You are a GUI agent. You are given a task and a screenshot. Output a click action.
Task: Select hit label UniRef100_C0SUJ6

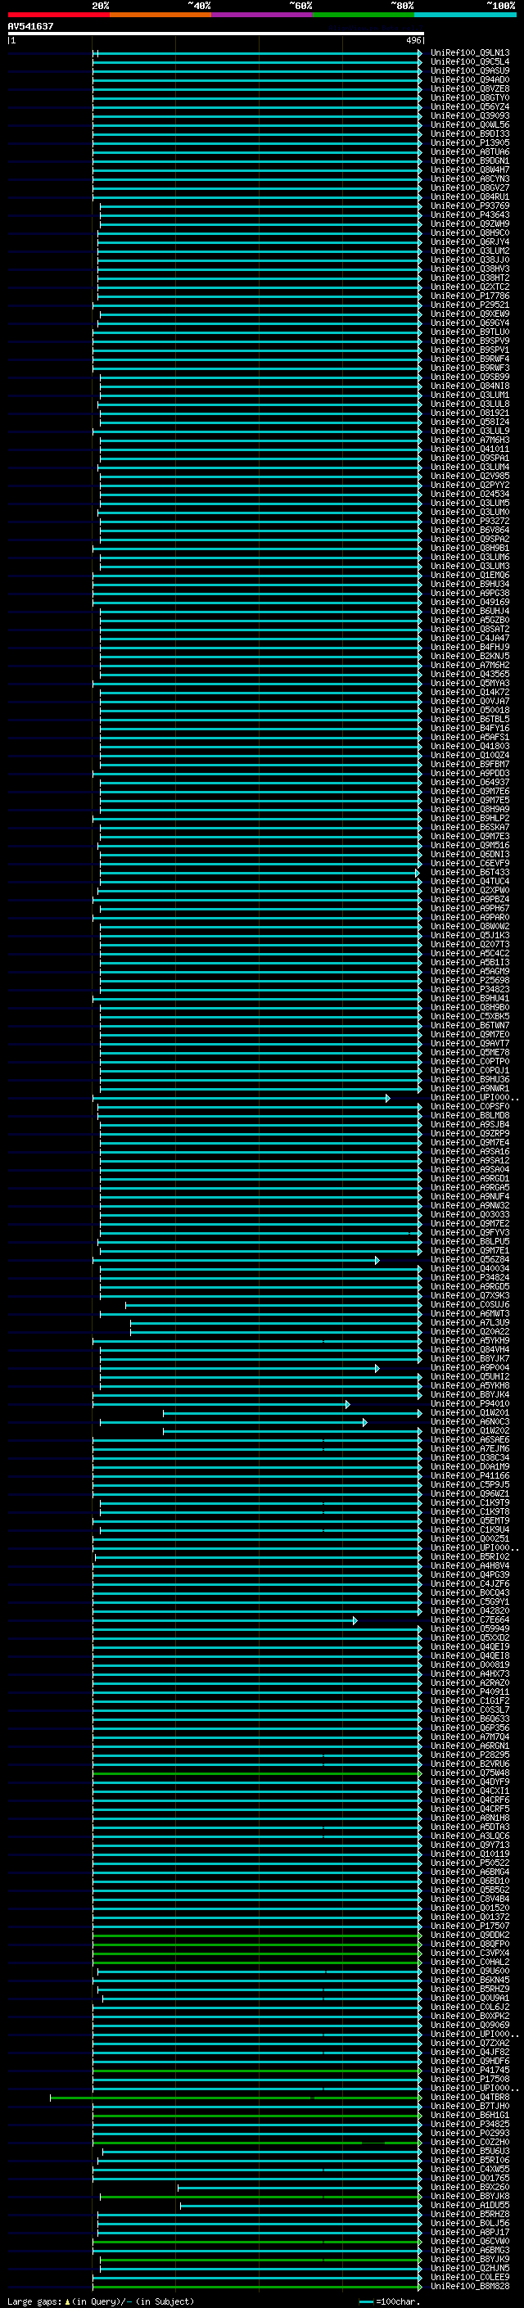[470, 1304]
